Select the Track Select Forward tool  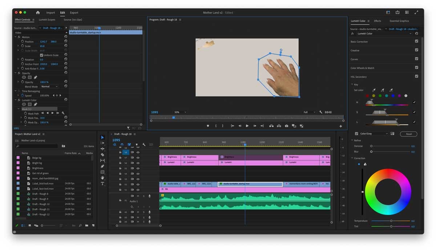tap(102, 143)
